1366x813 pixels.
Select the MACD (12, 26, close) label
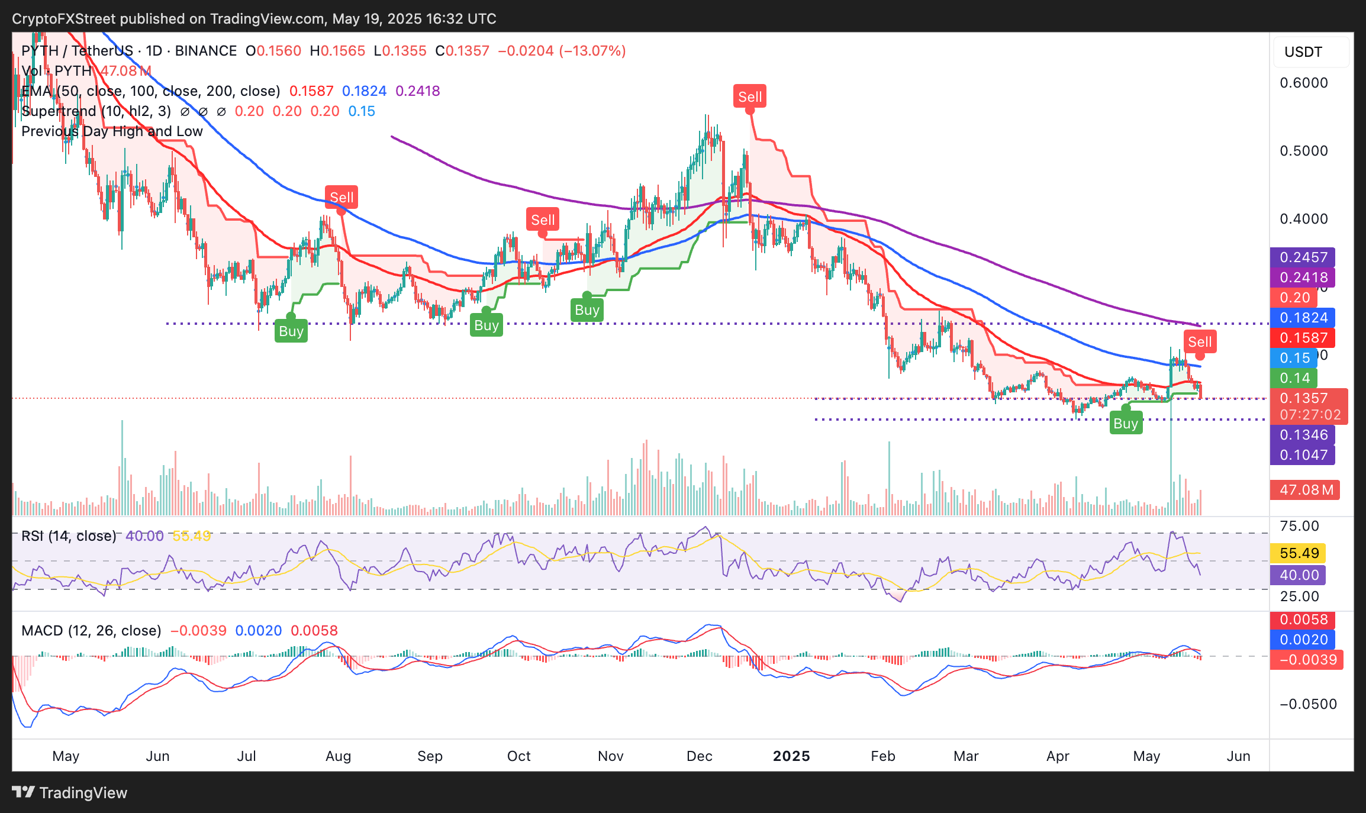tap(91, 631)
